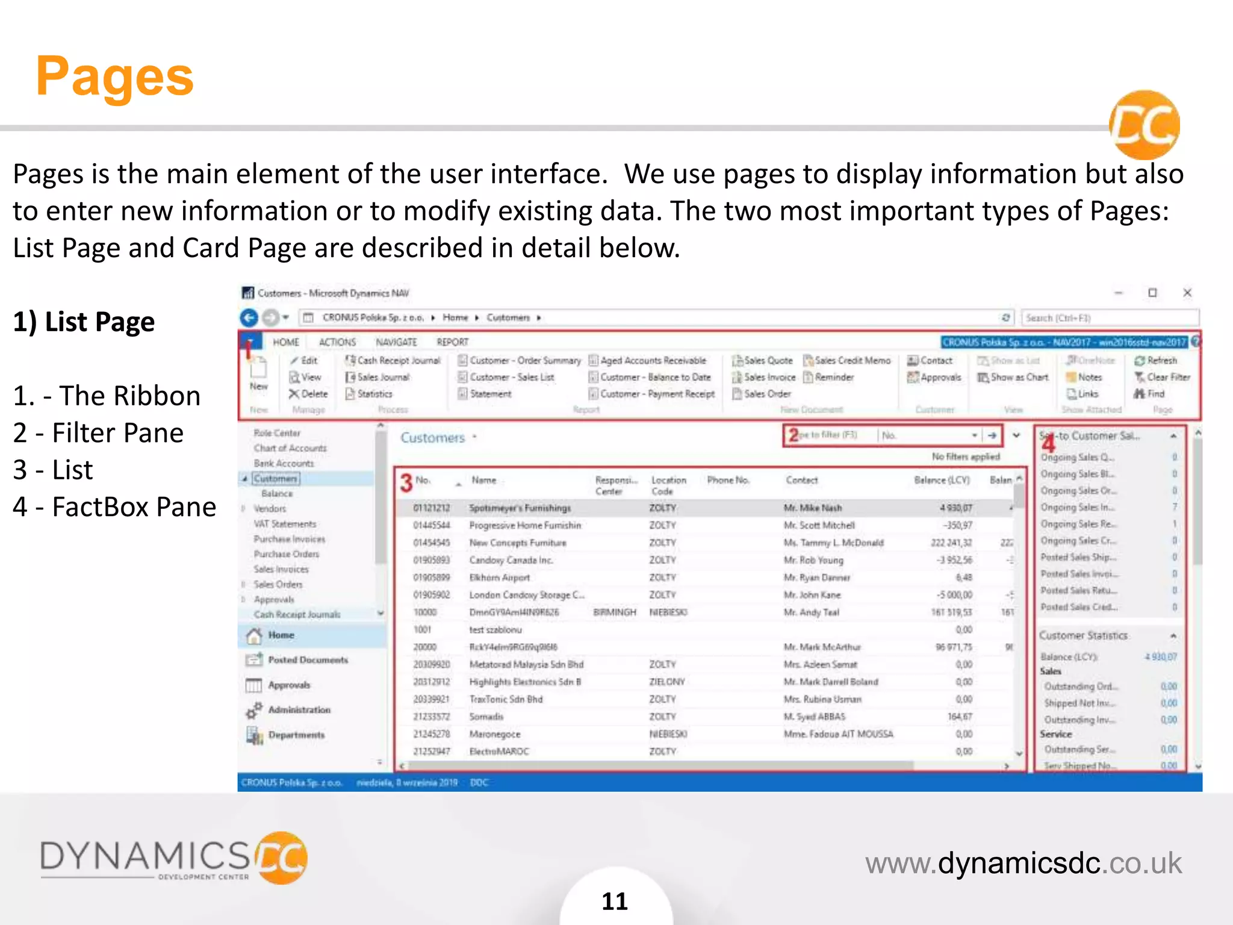Select row Spotsmeyer's Furnishings

coord(704,508)
